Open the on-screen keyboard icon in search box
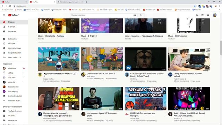Image resolution: width=222 pixels, height=125 pixels. point(135,15)
